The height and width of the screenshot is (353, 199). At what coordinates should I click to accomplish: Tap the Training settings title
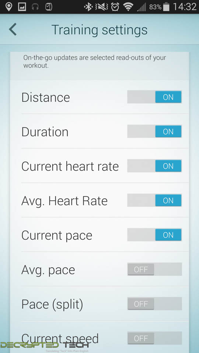99,30
